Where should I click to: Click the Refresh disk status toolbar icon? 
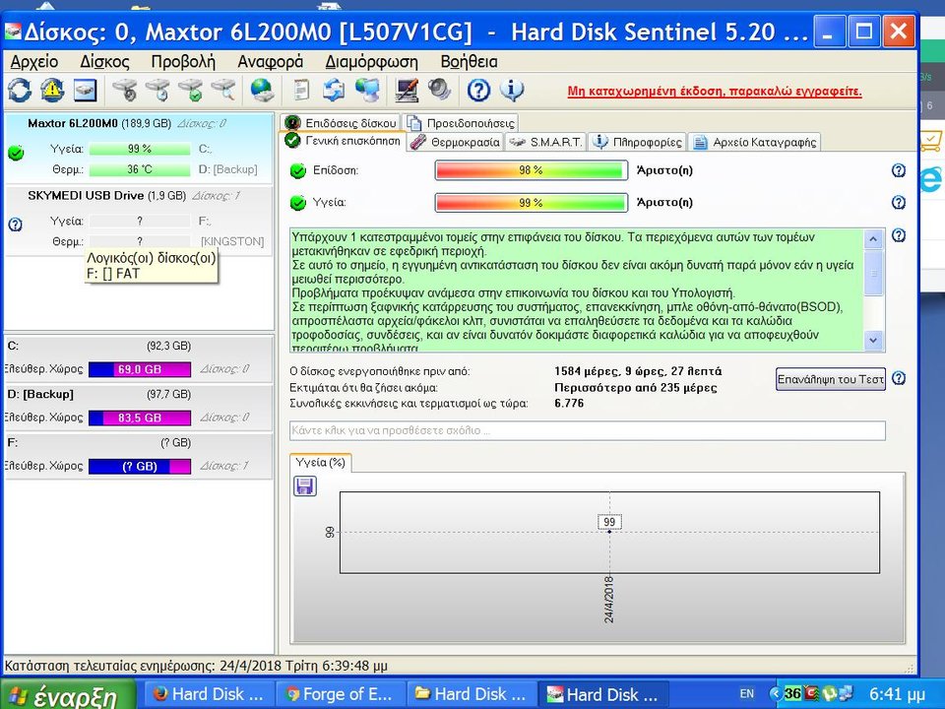point(20,91)
